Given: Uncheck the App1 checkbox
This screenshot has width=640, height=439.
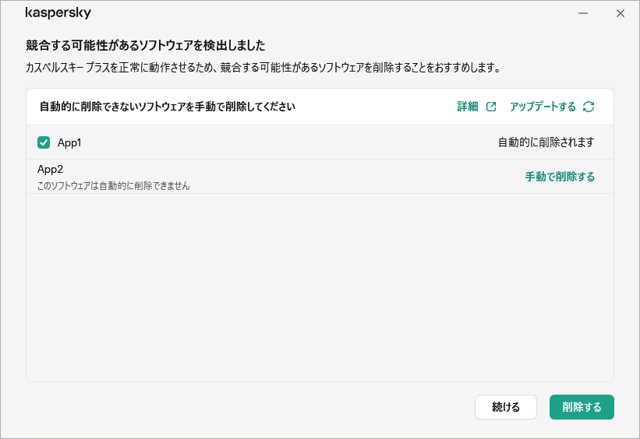Looking at the screenshot, I should pos(44,142).
